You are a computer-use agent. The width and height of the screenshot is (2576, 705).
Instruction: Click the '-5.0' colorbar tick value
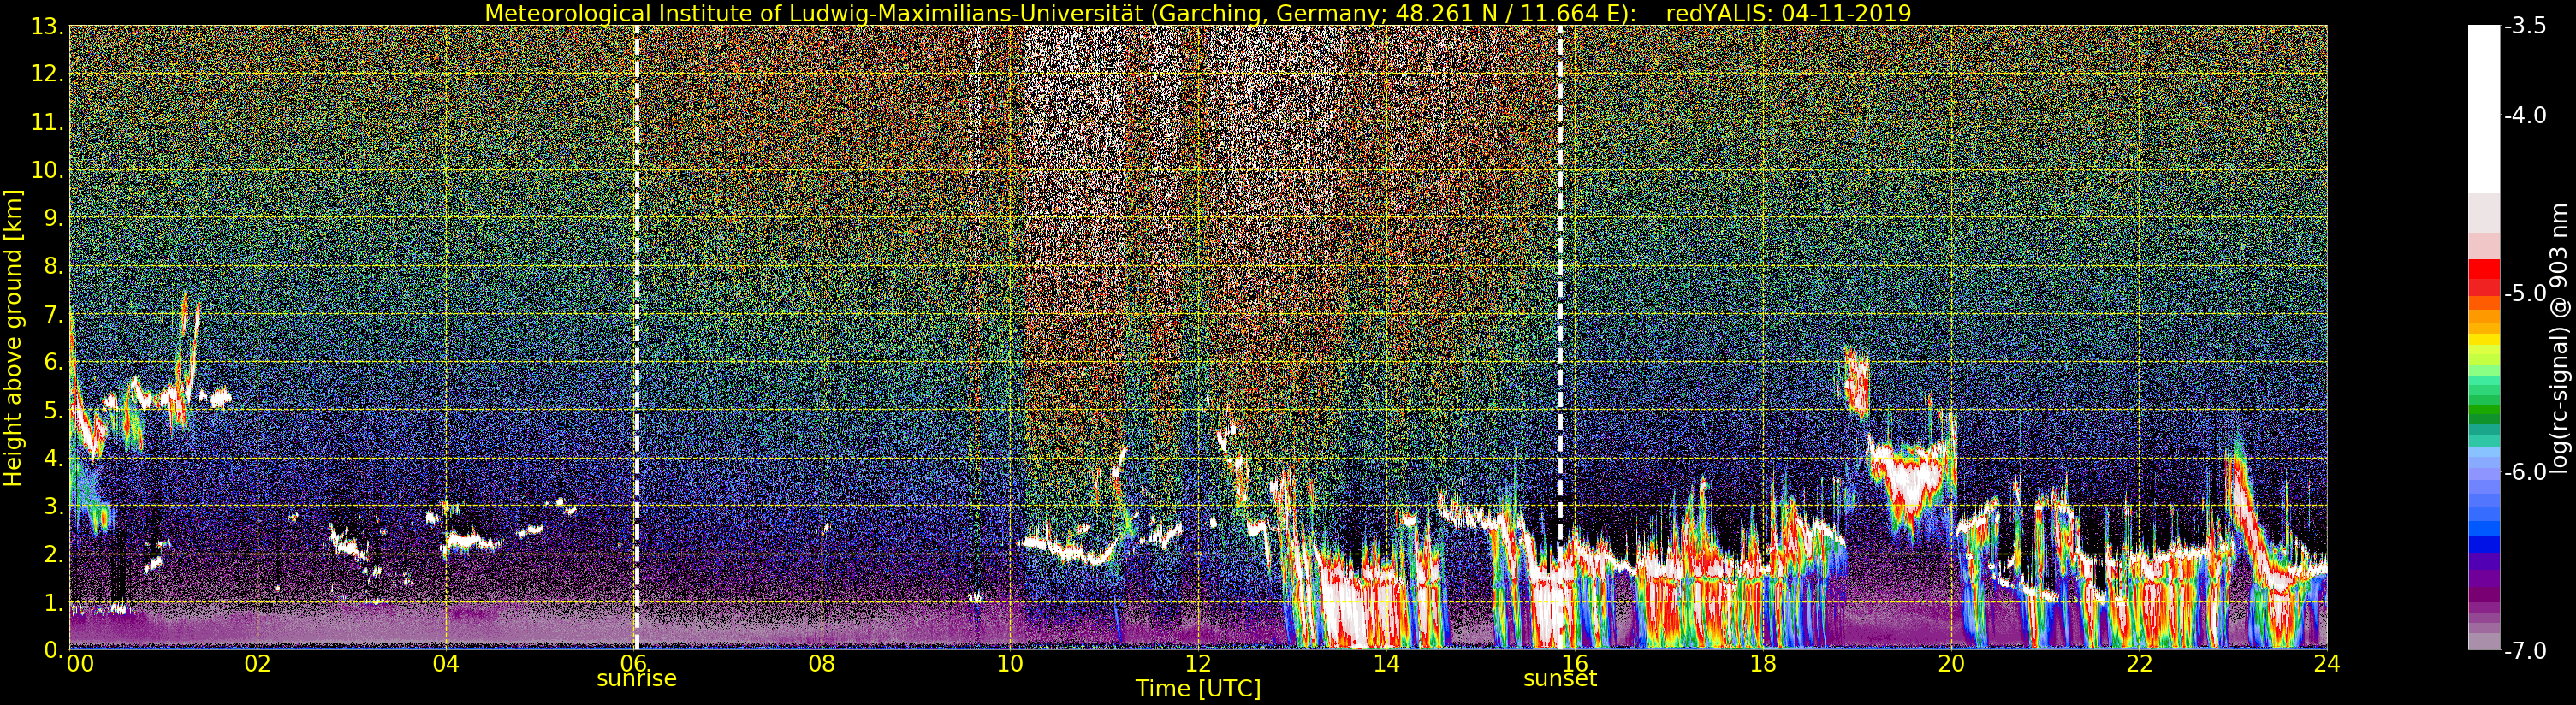pyautogui.click(x=2524, y=294)
